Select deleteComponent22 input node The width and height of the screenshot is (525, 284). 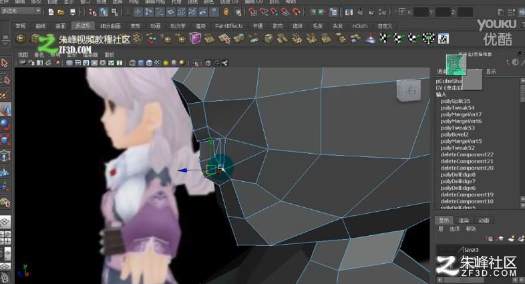pyautogui.click(x=467, y=155)
